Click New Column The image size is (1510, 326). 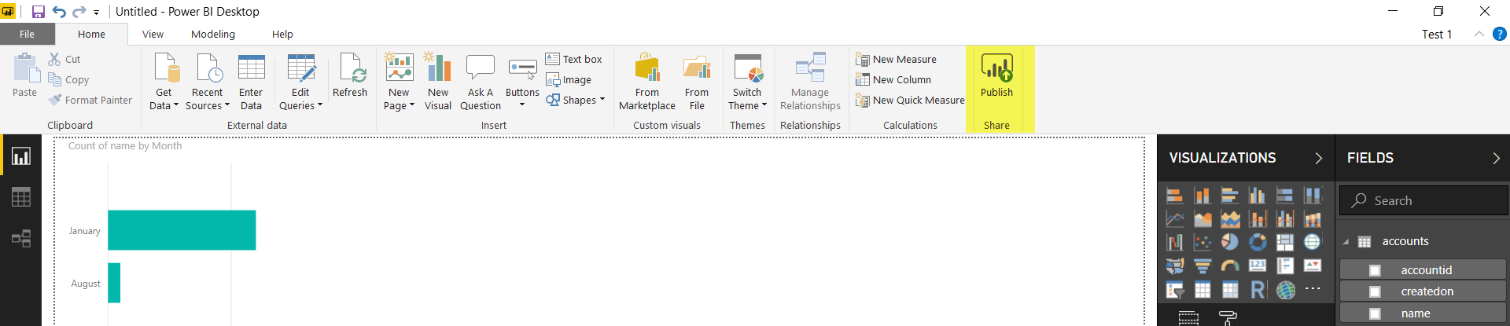pyautogui.click(x=893, y=79)
